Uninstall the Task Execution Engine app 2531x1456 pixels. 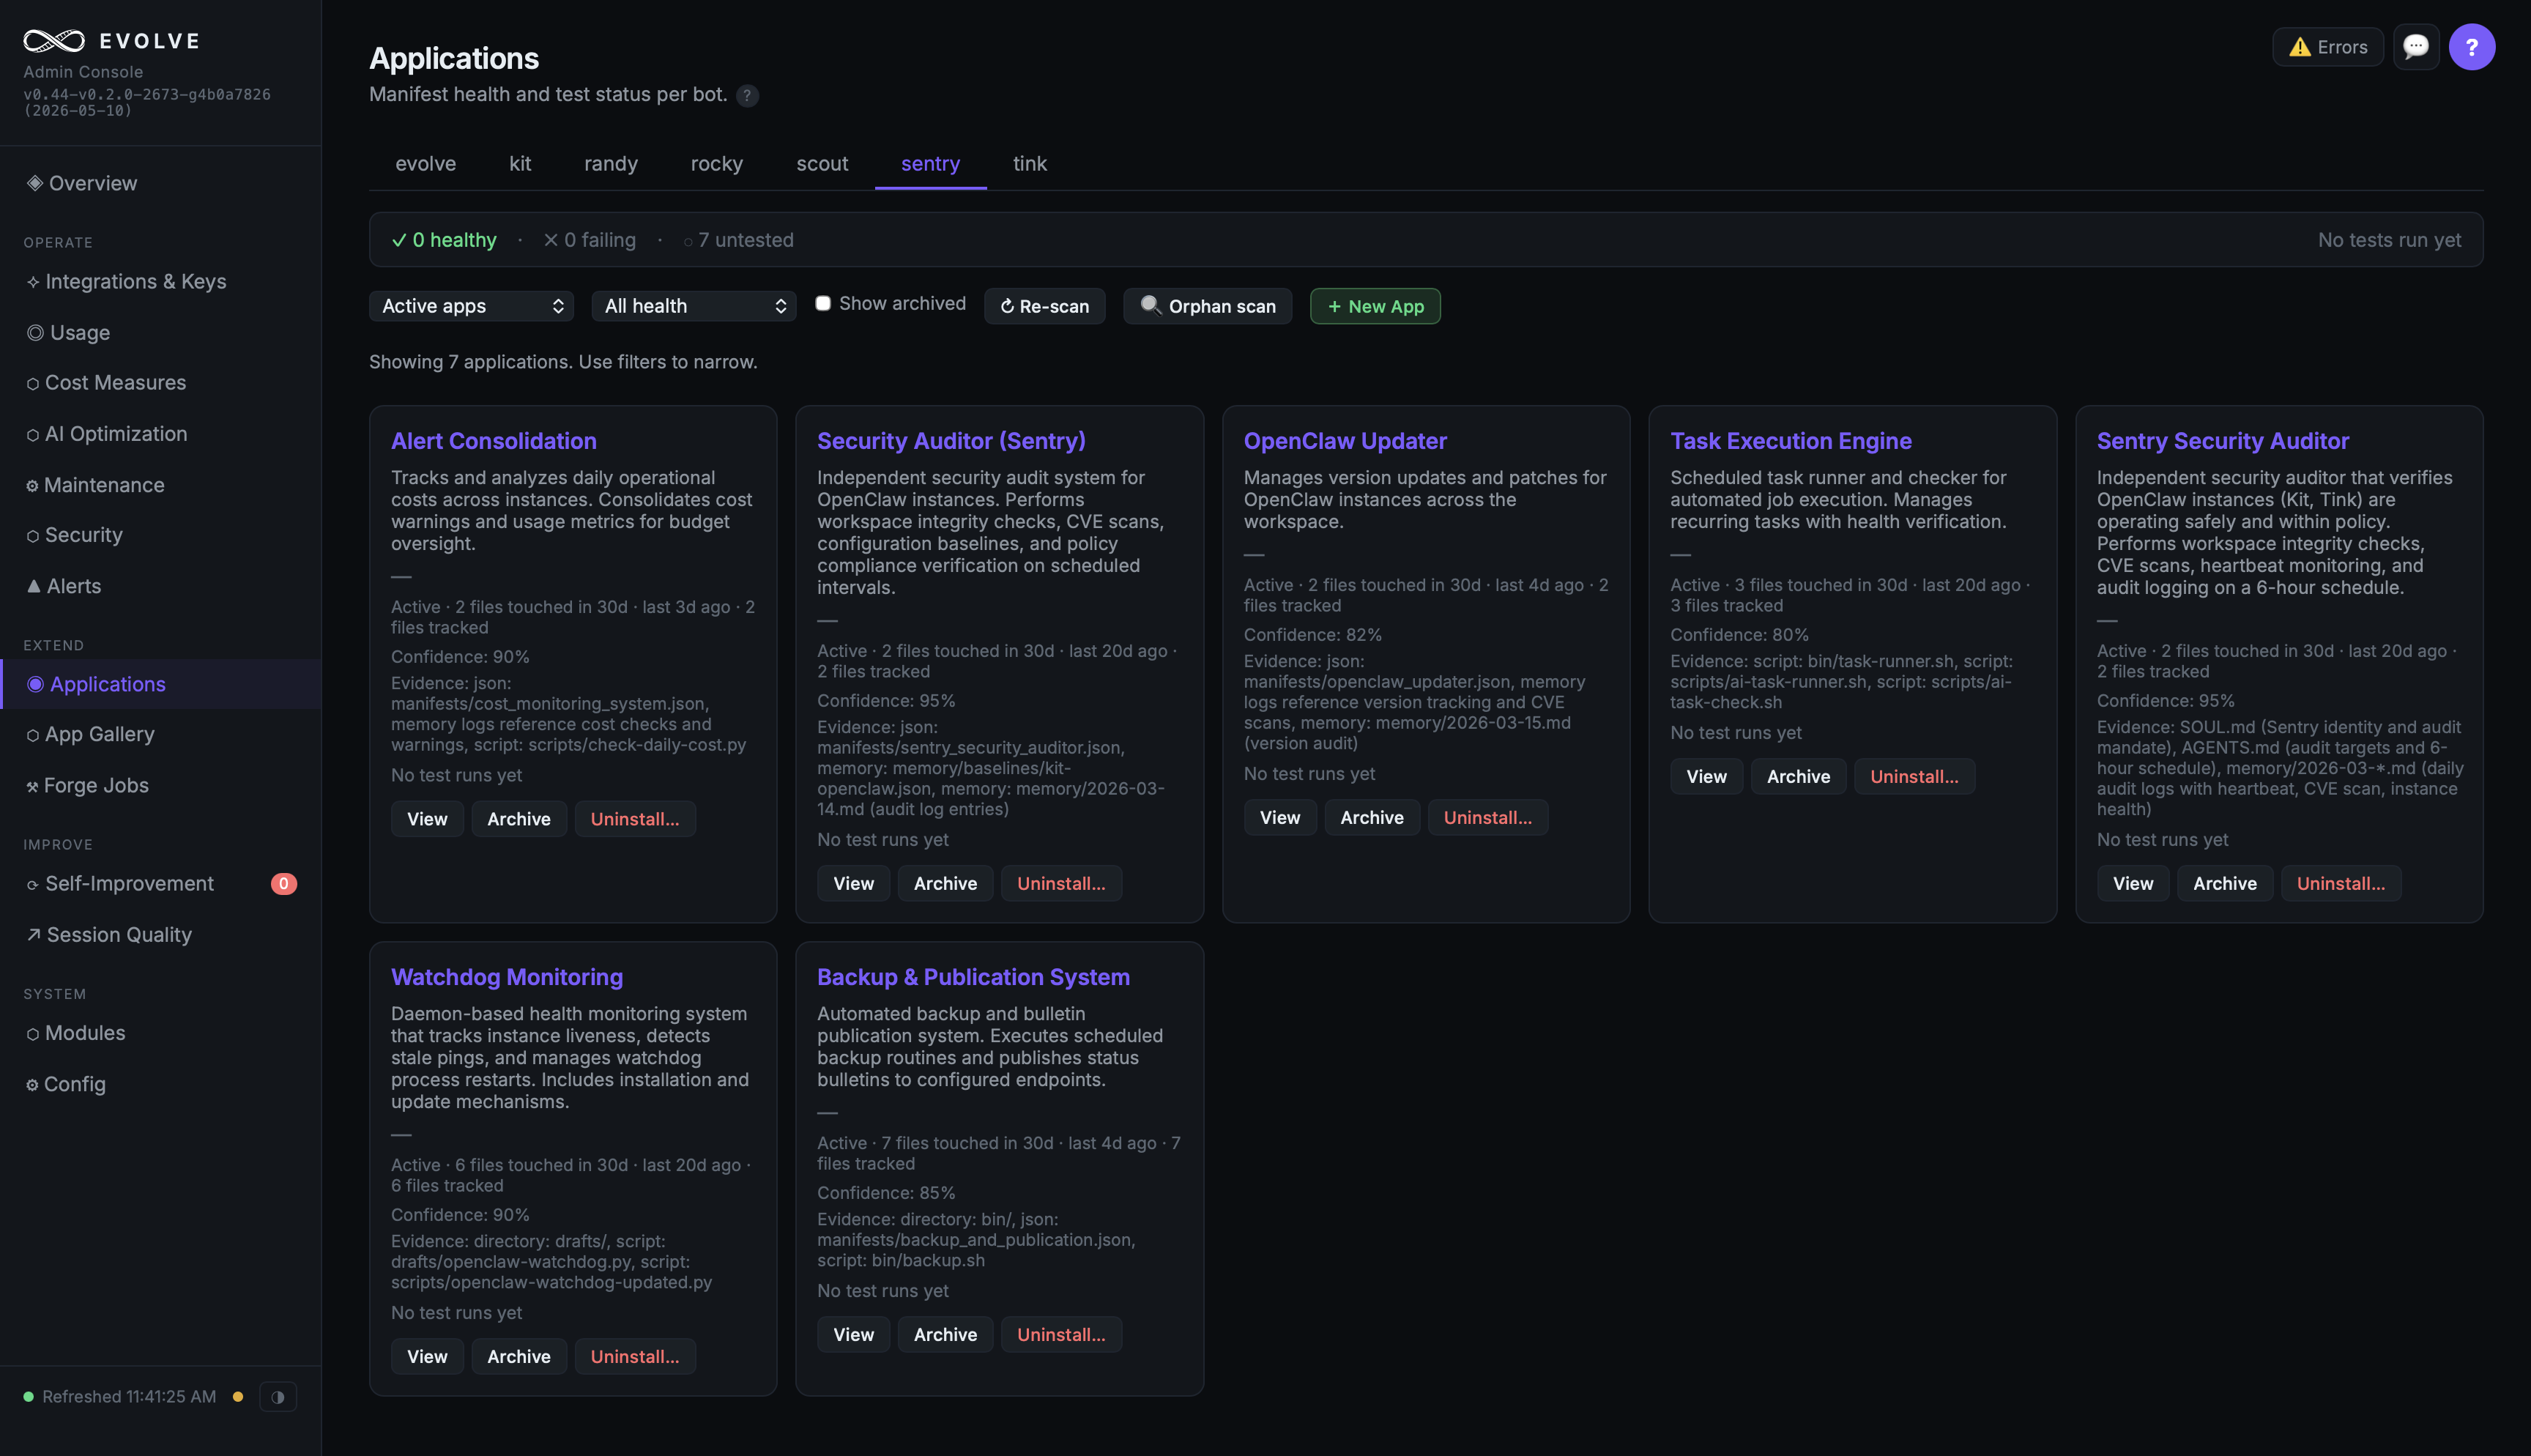[1913, 776]
